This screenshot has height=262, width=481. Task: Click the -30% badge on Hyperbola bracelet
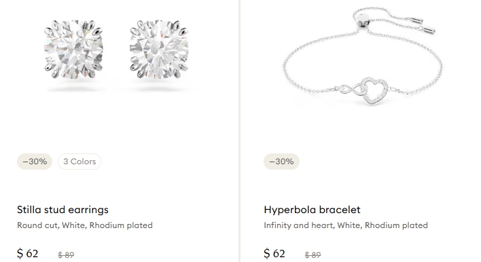click(282, 162)
